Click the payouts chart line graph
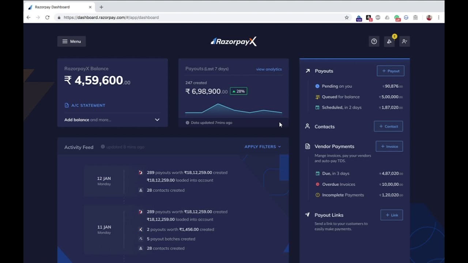Image resolution: width=468 pixels, height=263 pixels. point(234,109)
